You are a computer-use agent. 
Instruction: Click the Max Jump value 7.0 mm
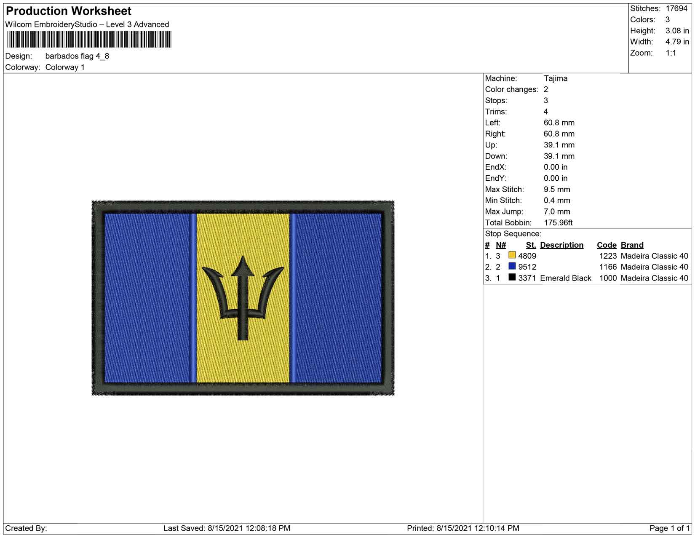tap(557, 212)
